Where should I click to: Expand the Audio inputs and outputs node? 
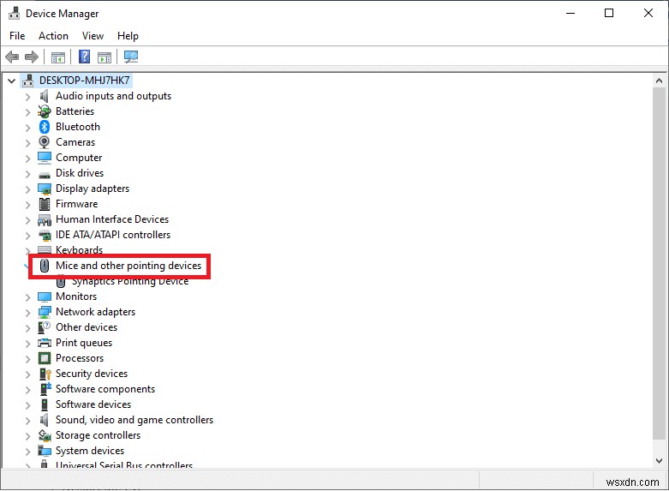(x=27, y=97)
